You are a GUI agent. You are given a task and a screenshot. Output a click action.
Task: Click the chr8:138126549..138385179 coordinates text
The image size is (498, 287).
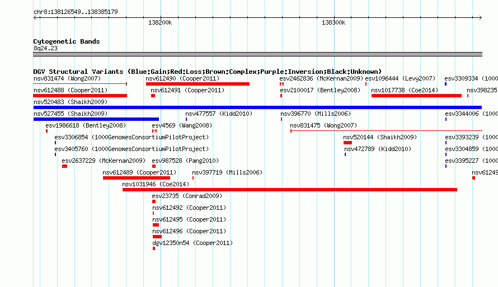coord(76,12)
